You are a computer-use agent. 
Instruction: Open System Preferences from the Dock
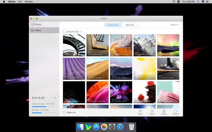click(x=112, y=127)
